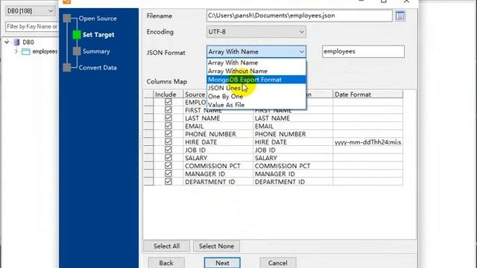
Task: Select MongoDB Export Format option
Action: click(256, 80)
